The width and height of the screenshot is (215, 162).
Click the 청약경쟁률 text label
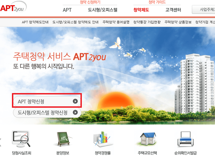coord(103,153)
